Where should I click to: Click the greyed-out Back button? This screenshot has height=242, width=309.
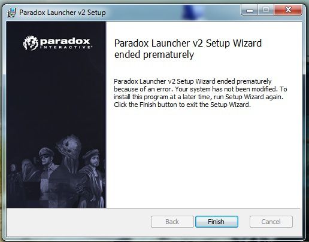pos(172,222)
